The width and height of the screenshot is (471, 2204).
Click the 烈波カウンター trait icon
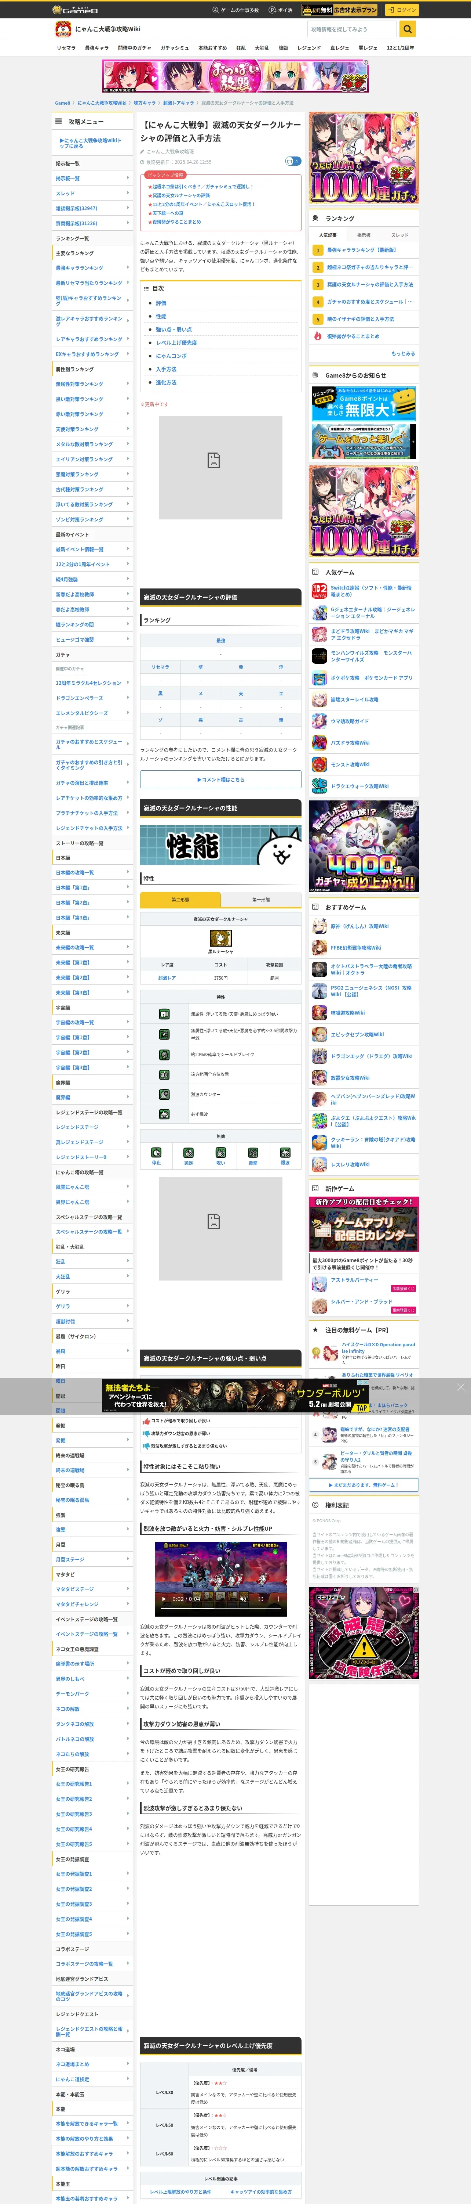coord(164,1094)
